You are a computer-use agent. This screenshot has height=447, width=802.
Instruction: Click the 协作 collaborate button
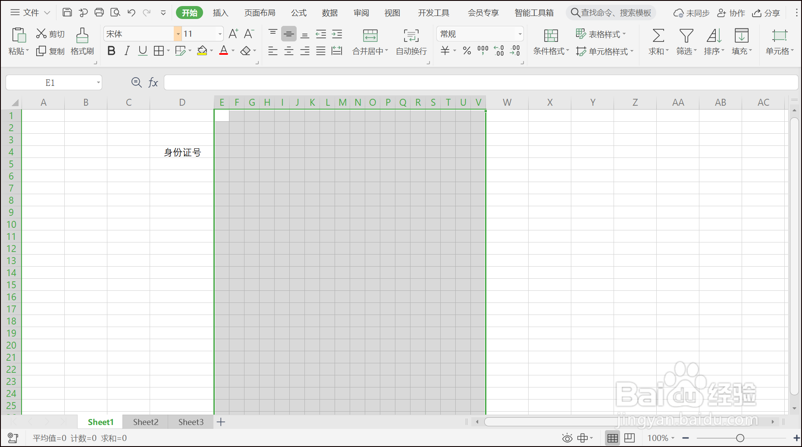coord(731,13)
